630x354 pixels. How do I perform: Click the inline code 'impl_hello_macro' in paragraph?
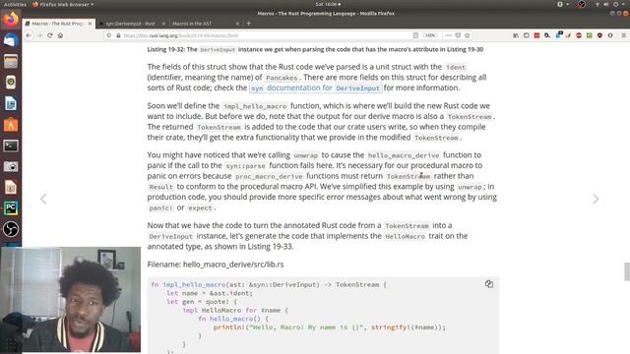255,106
